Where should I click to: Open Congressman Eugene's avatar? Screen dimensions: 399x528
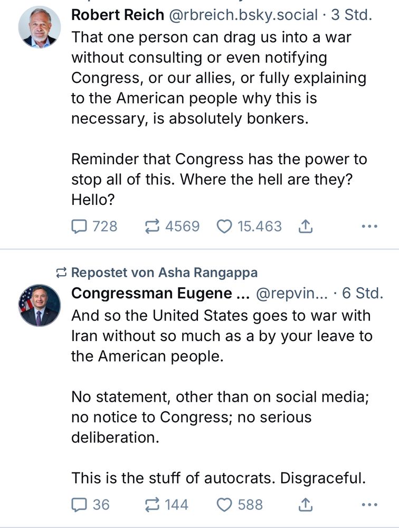[40, 306]
